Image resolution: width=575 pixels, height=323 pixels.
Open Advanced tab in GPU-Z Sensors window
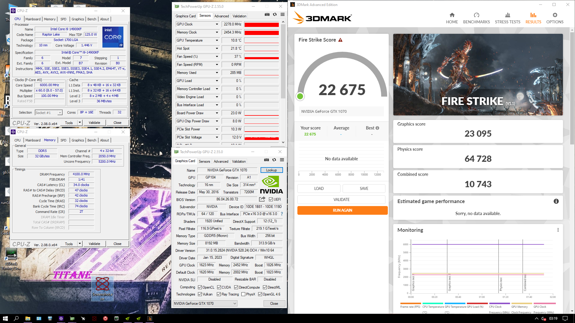(x=222, y=16)
